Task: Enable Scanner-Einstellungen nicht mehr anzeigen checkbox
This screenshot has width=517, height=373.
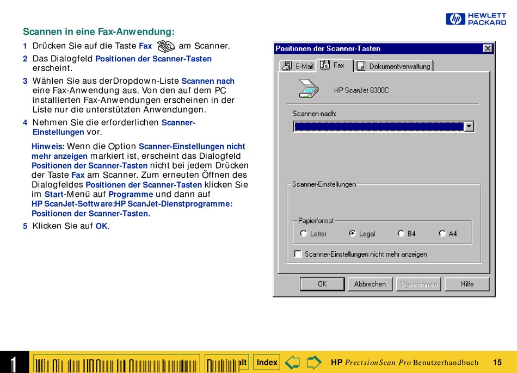Action: point(298,254)
